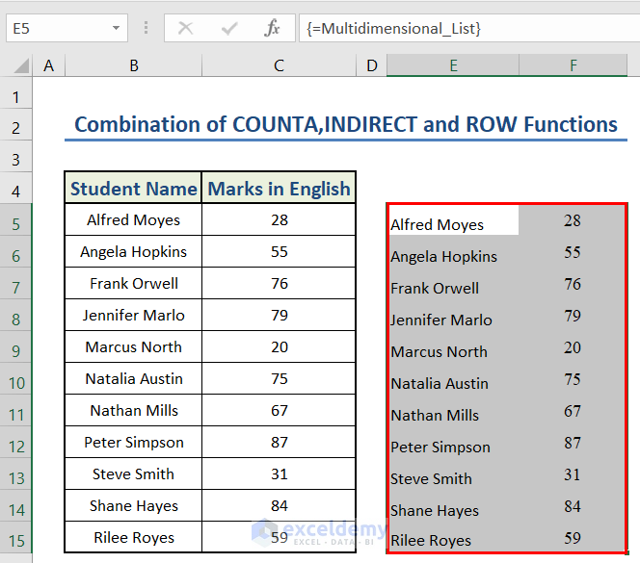The image size is (640, 563).
Task: Click the Marks in English header cell
Action: point(279,189)
